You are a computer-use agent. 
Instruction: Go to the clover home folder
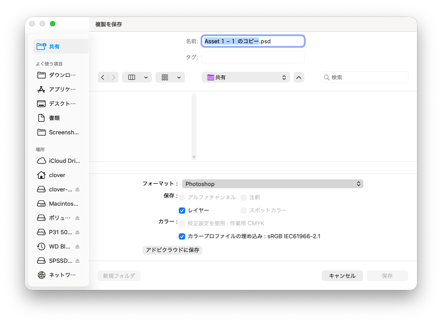(57, 175)
